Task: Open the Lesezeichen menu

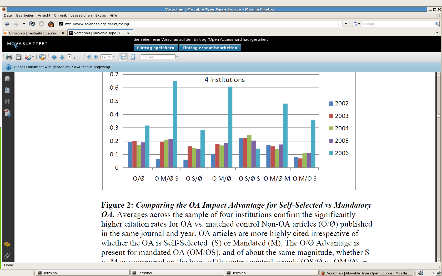Action: (x=81, y=15)
